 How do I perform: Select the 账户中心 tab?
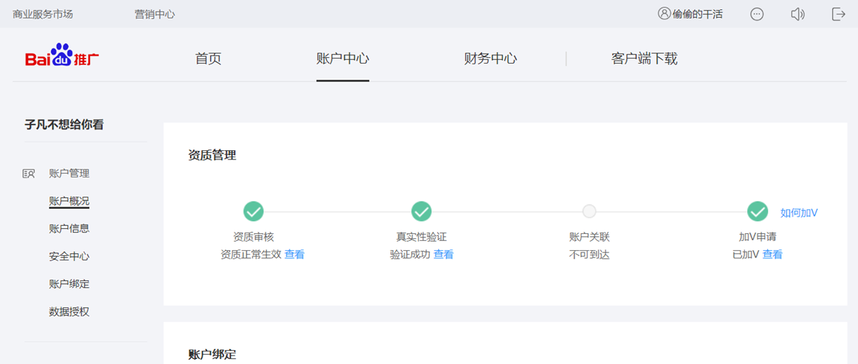342,59
